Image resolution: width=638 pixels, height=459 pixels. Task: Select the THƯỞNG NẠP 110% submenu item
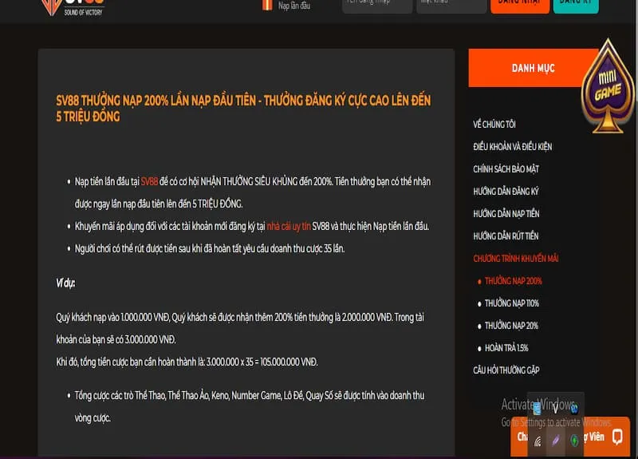(511, 303)
